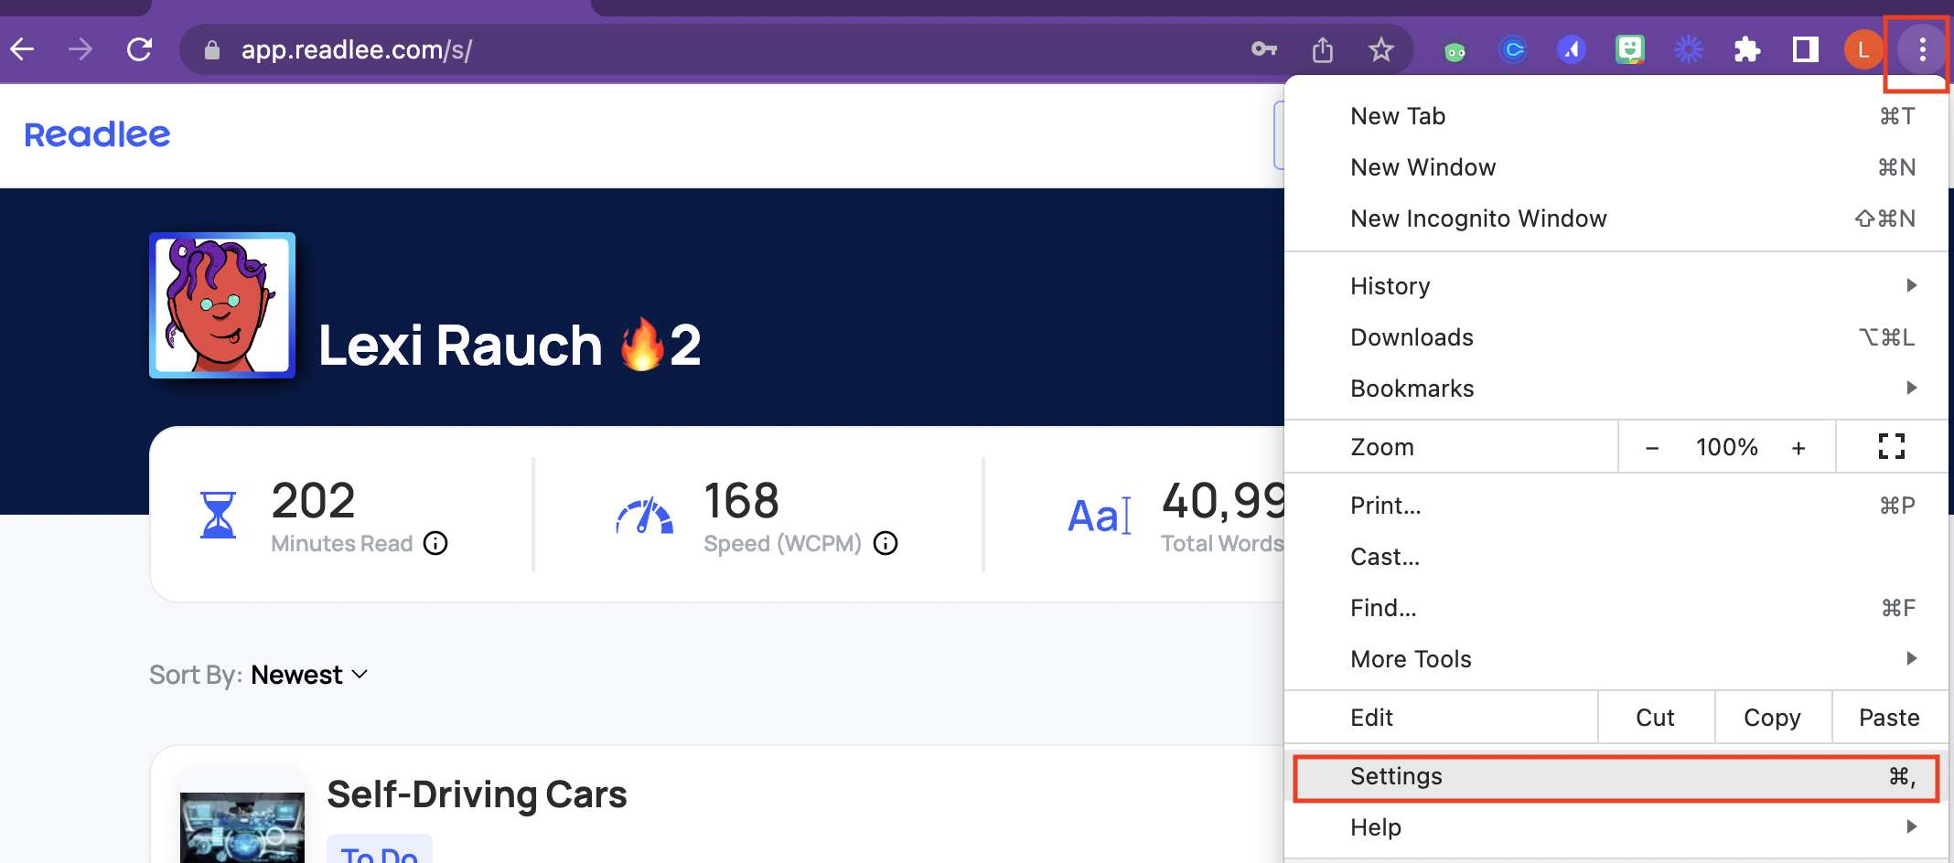Click the browser forward arrow
Viewport: 1954px width, 863px height.
(x=81, y=49)
